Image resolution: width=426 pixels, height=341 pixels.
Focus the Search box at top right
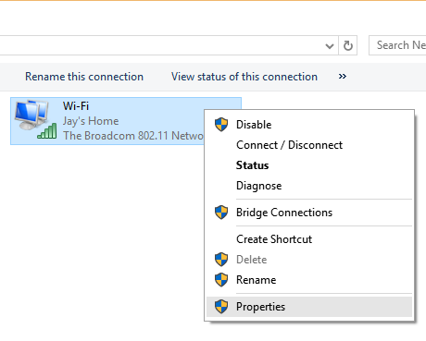point(397,45)
